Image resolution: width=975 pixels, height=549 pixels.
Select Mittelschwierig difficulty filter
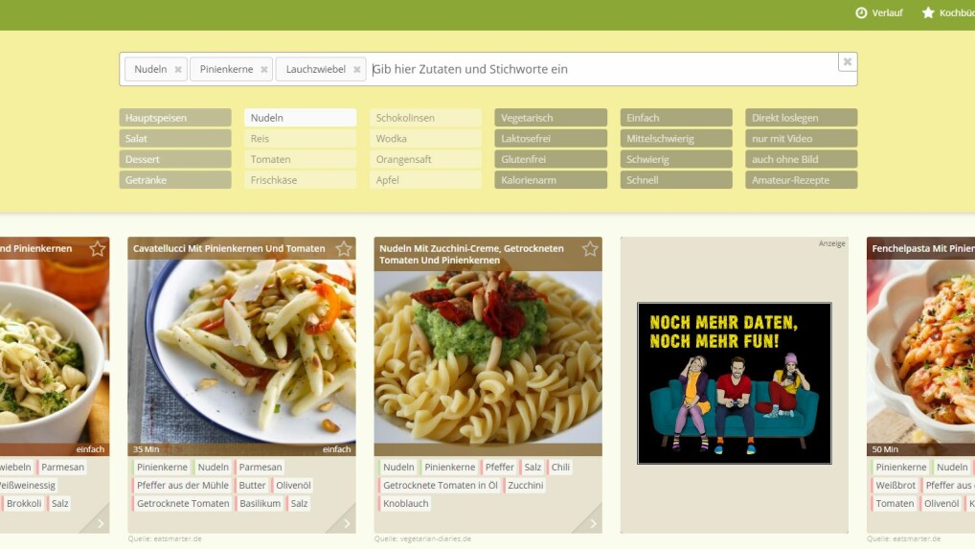coord(676,138)
